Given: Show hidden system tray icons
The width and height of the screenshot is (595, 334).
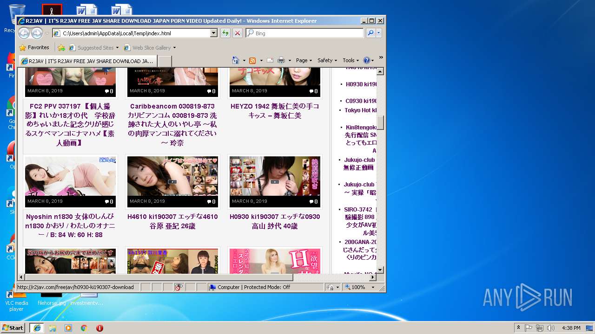Looking at the screenshot, I should [519, 328].
